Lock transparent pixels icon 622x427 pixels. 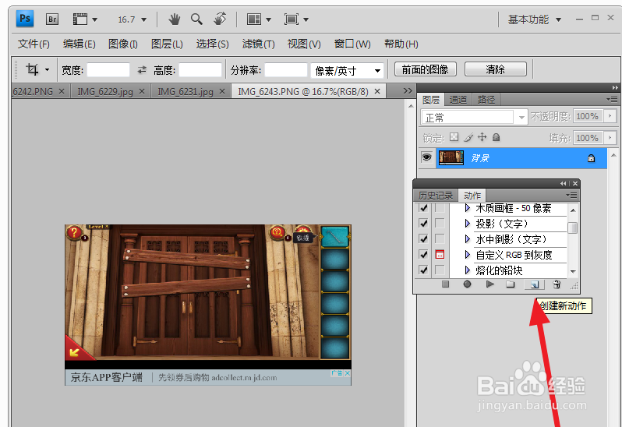[454, 137]
